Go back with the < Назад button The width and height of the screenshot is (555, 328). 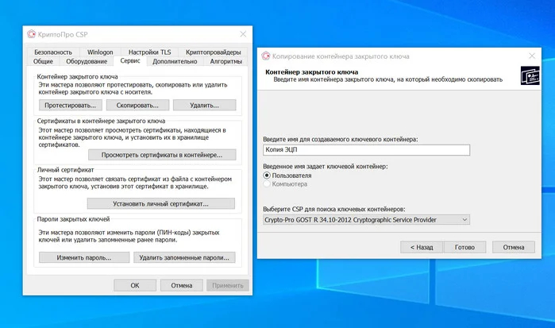[x=422, y=247]
